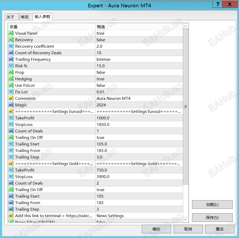This screenshot has width=239, height=238.
Task: Open the 关于 tab
Action: 12,17
